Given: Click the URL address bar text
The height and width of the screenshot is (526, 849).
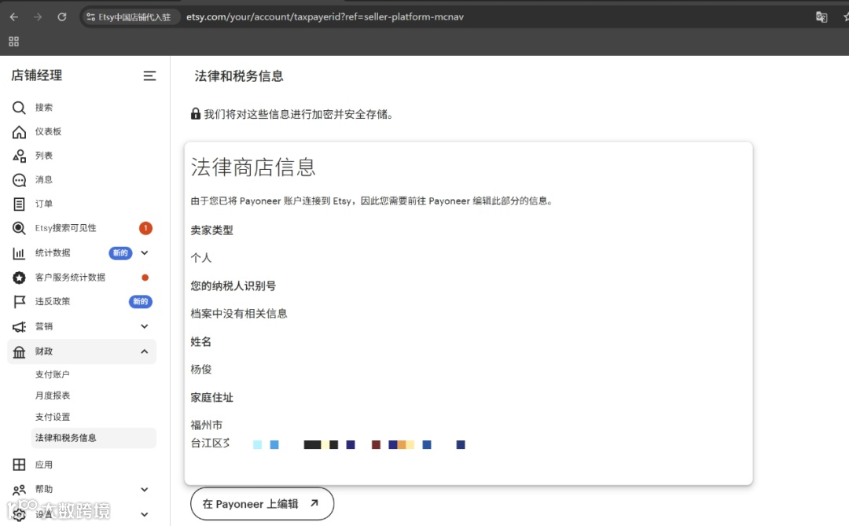Looking at the screenshot, I should pos(325,17).
